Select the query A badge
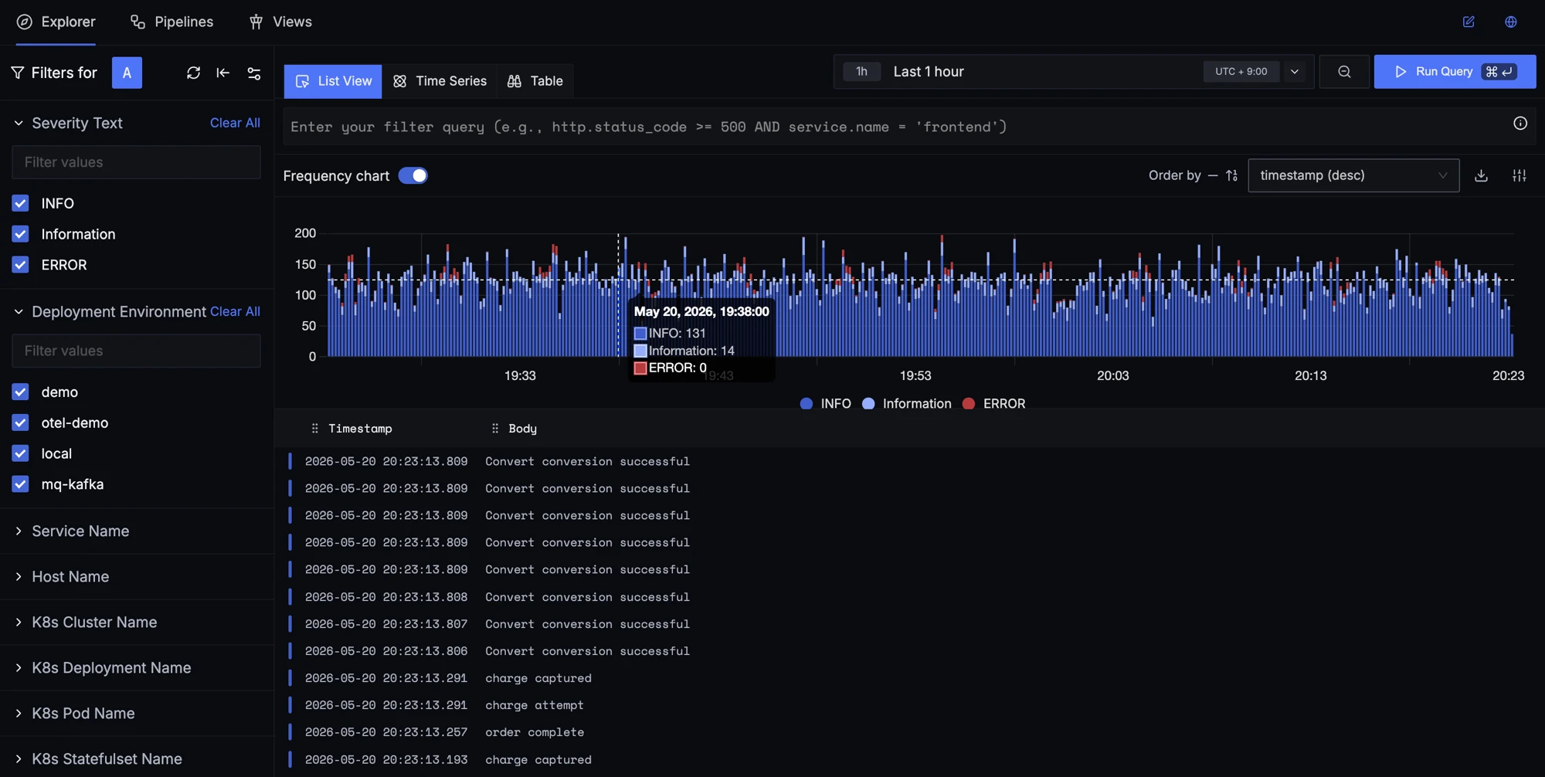This screenshot has height=777, width=1545. tap(127, 73)
